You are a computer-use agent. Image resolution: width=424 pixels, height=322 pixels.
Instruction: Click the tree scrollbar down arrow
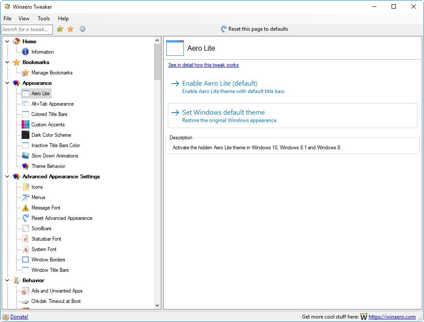[157, 305]
